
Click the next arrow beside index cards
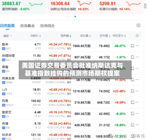coord(145,6)
